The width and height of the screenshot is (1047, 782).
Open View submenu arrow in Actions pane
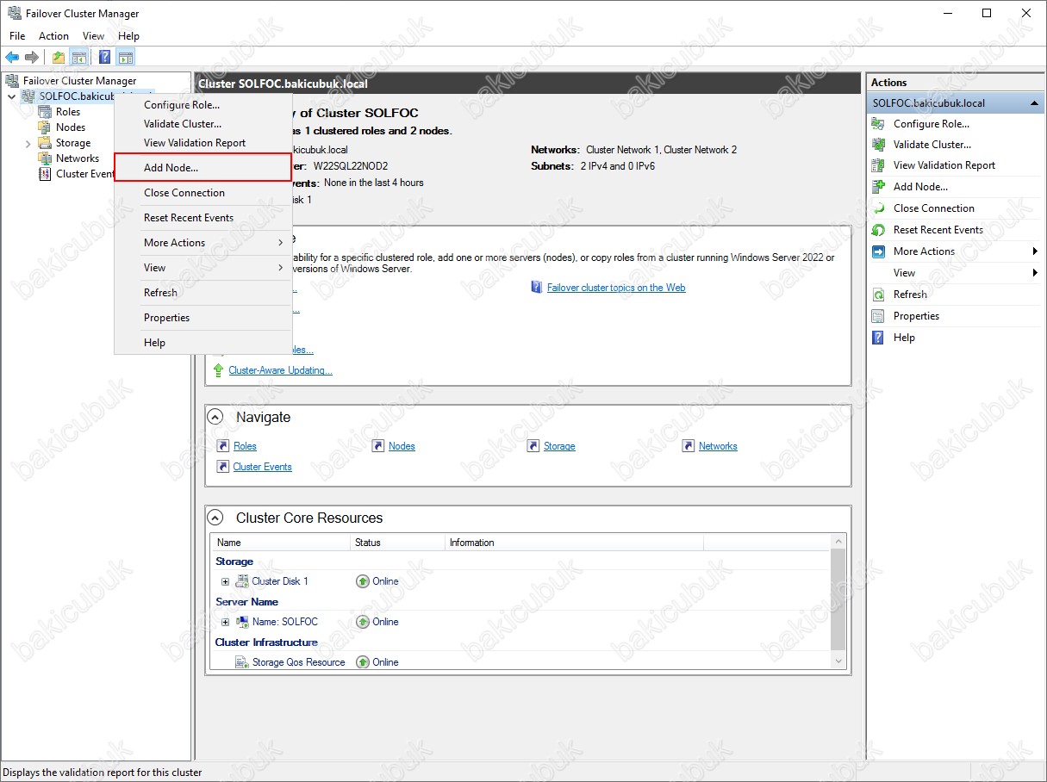1035,273
